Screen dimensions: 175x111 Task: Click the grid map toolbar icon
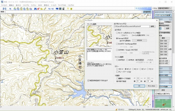point(60,9)
